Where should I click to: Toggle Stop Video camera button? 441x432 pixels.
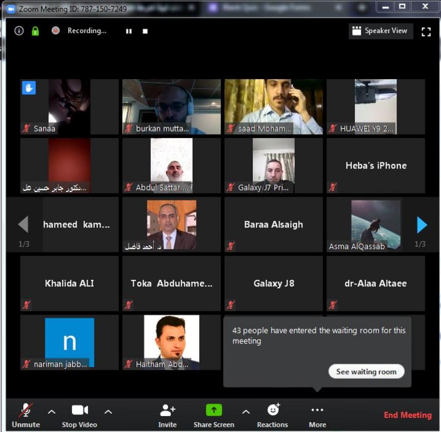click(x=80, y=411)
